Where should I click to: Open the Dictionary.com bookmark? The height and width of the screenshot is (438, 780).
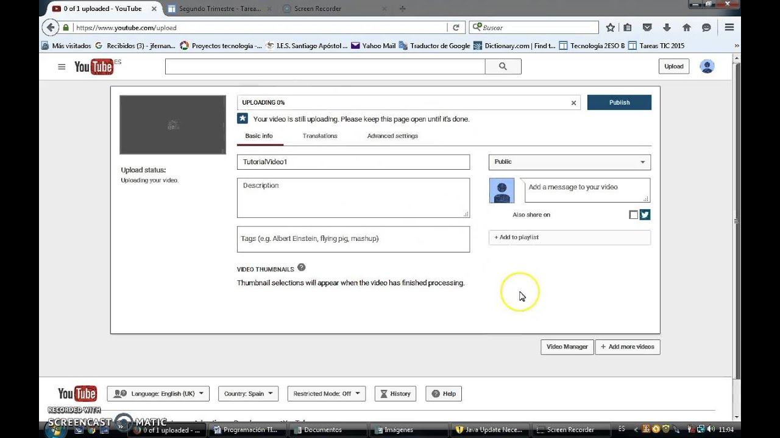click(514, 46)
